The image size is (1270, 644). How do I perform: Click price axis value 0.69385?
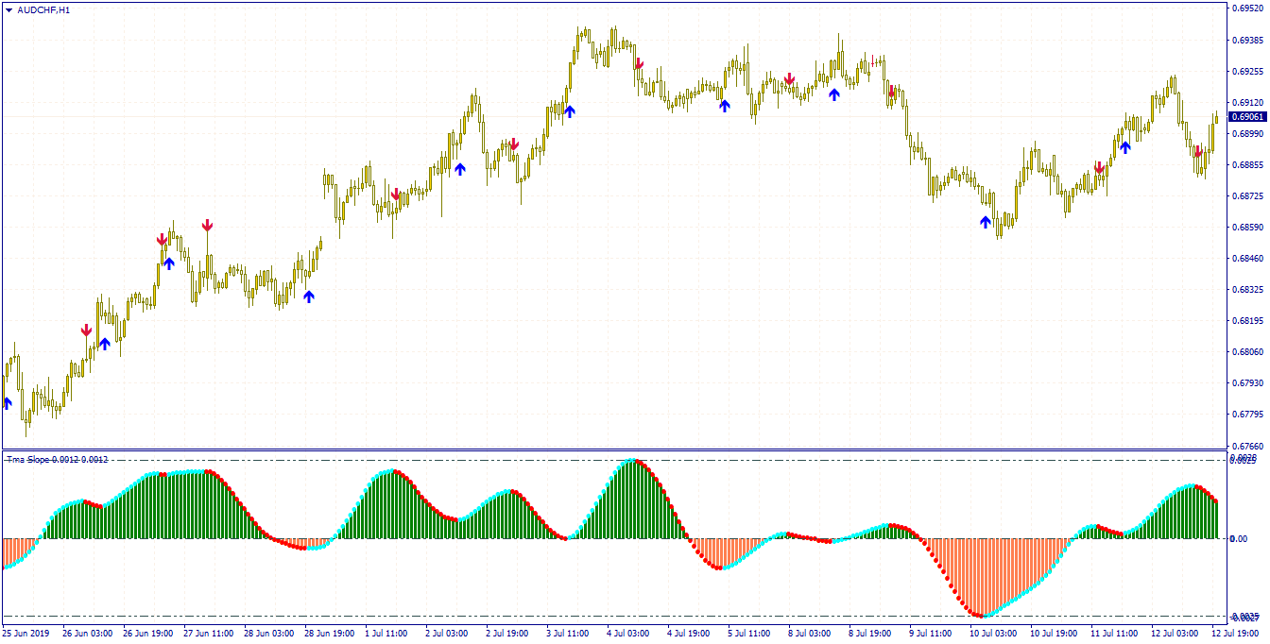(x=1248, y=41)
